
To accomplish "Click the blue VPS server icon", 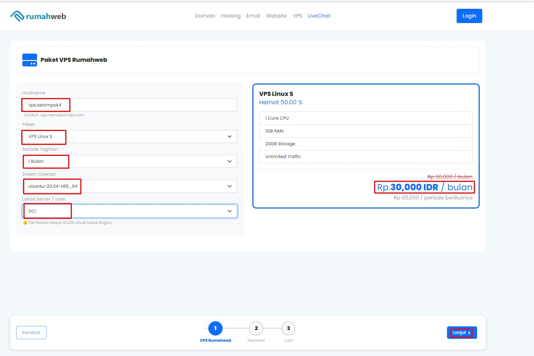I will pos(30,60).
